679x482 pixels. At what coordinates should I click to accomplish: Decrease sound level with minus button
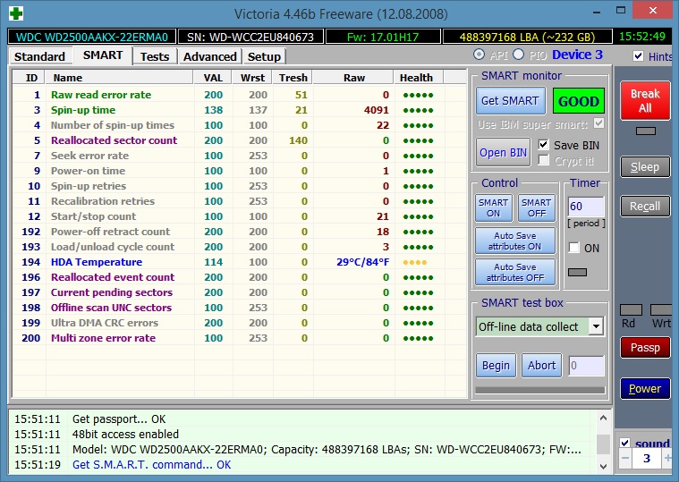click(x=624, y=458)
